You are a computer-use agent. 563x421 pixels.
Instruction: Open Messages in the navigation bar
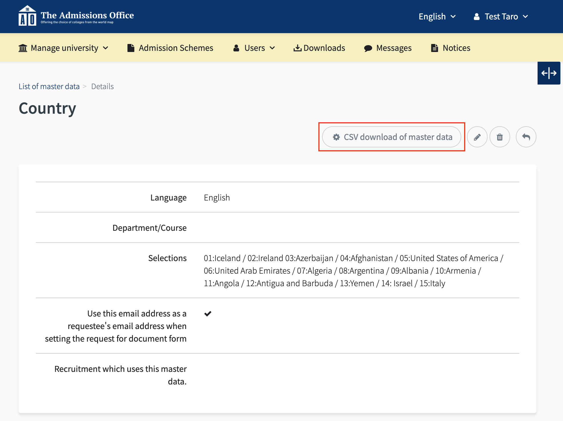[388, 48]
